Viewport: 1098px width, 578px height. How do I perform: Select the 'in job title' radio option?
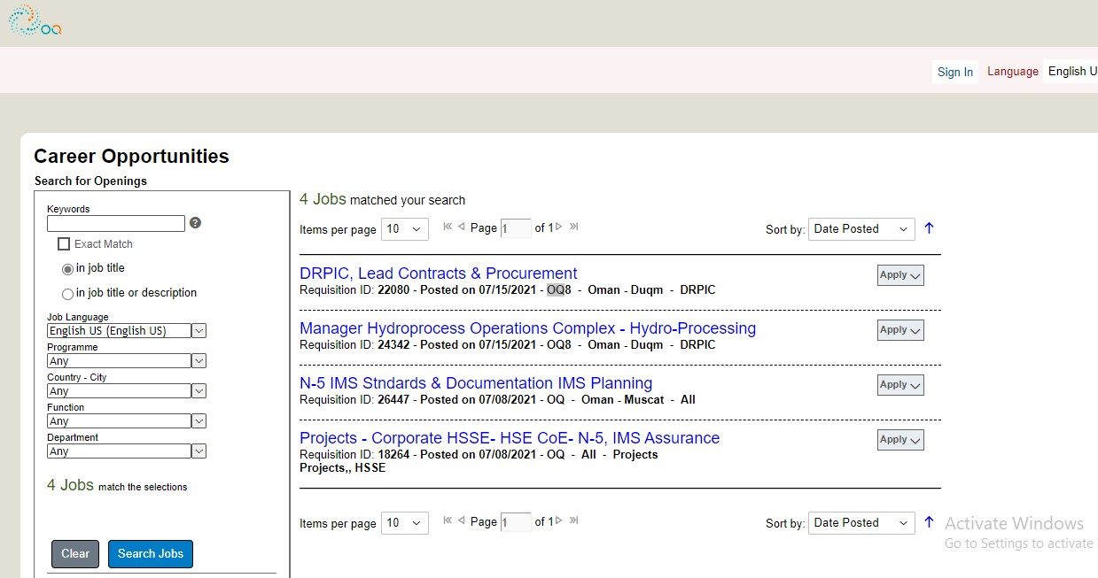click(x=67, y=269)
